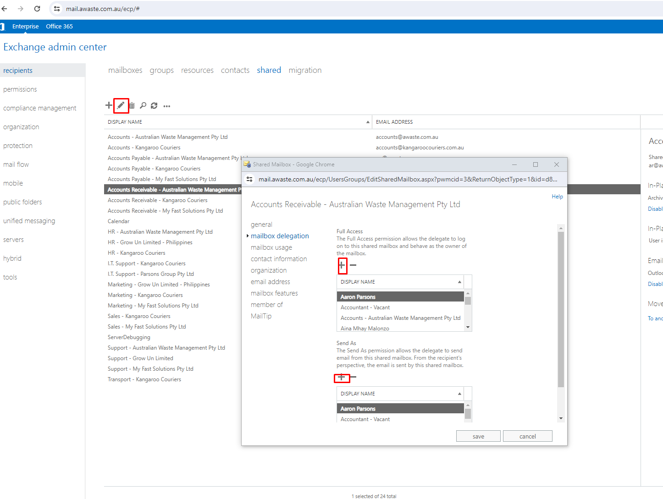Click the dialog's vertical scrollbar down arrow
Viewport: 663px width, 499px height.
[x=561, y=418]
